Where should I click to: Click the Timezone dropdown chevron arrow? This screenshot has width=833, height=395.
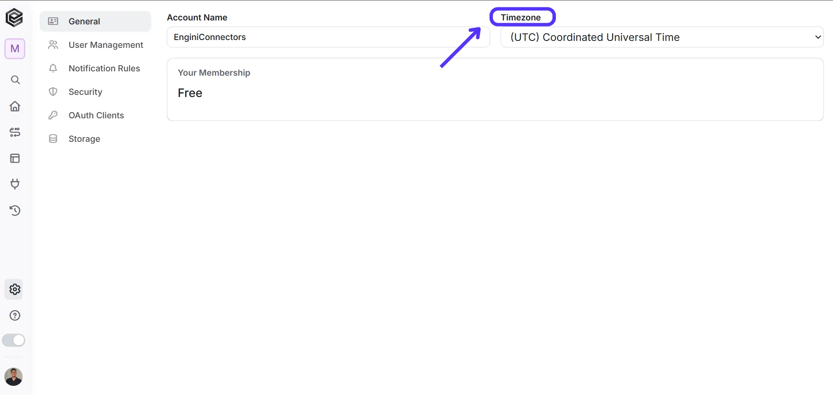tap(818, 37)
